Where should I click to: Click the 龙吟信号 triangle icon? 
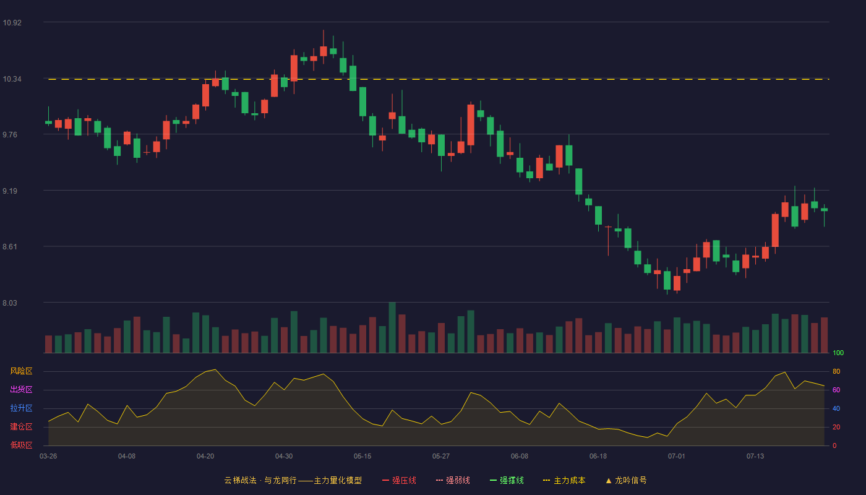[608, 480]
